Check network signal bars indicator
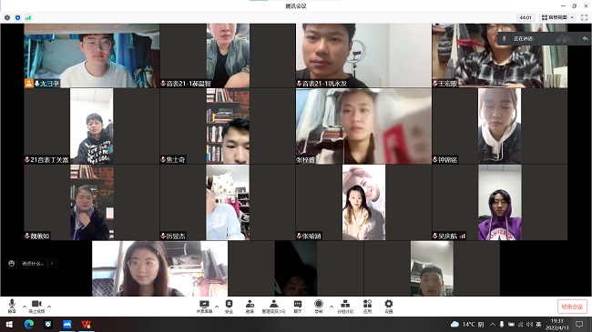Screen dimensions: 592x332 28,17
